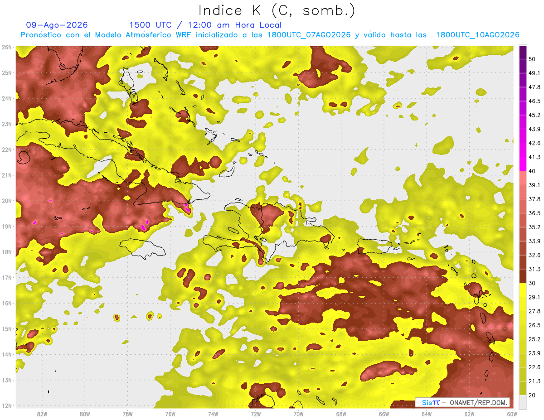Screen dimensions: 544x420
Task: Click inside the Puerto Rico island outline
Action: click(374, 246)
